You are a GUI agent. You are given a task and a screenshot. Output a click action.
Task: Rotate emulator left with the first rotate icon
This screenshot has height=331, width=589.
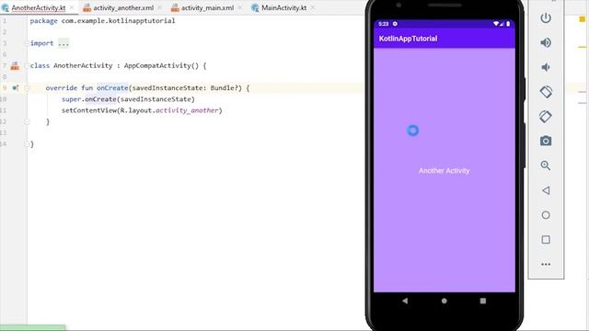coord(546,92)
